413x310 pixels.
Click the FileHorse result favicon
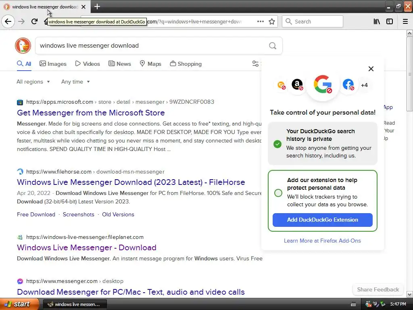[20, 172]
